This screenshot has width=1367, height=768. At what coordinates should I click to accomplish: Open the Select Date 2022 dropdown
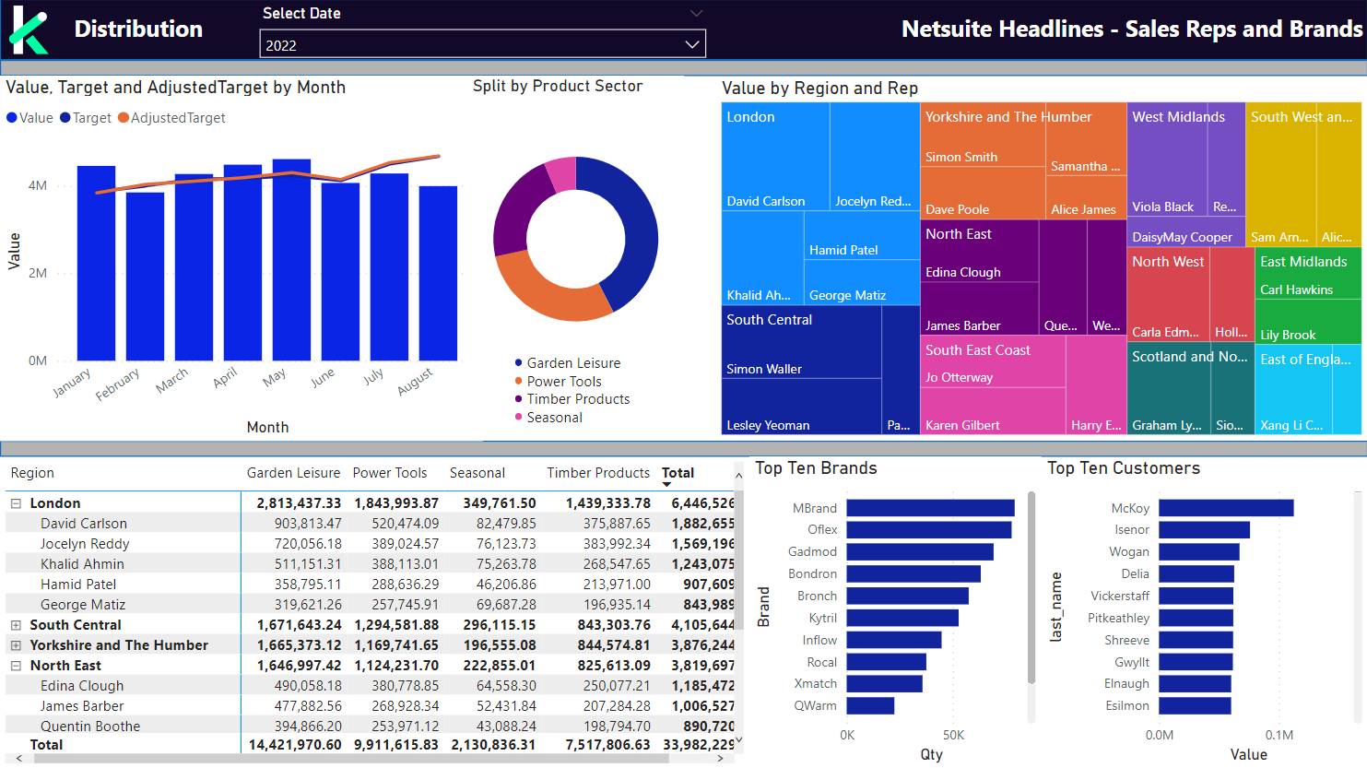(483, 44)
